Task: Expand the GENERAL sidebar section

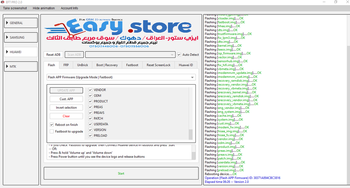Action: coord(21,23)
